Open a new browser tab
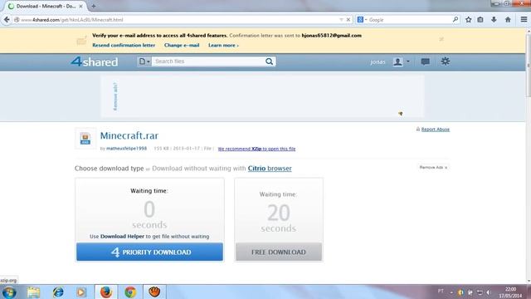531x299 pixels. pos(94,6)
